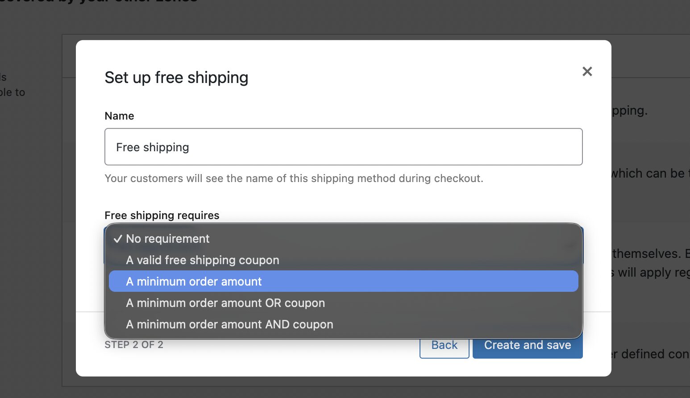This screenshot has width=690, height=398.
Task: Click the checkmark beside No requirement
Action: tap(117, 239)
